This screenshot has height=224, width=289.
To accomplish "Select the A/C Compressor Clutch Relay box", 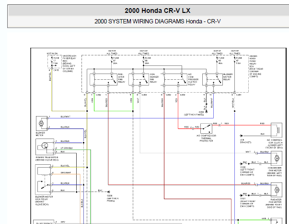I will pyautogui.click(x=174, y=79).
